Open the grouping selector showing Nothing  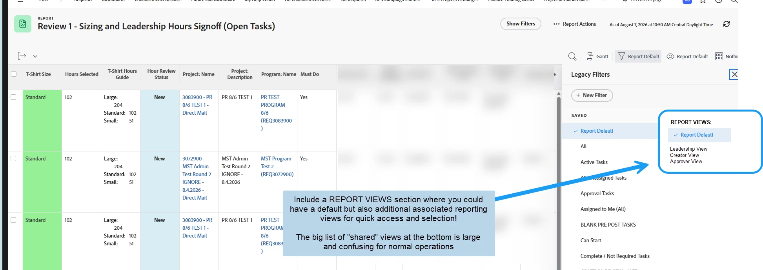(x=726, y=56)
